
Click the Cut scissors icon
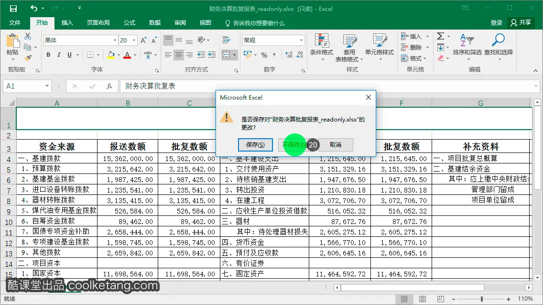(28, 36)
